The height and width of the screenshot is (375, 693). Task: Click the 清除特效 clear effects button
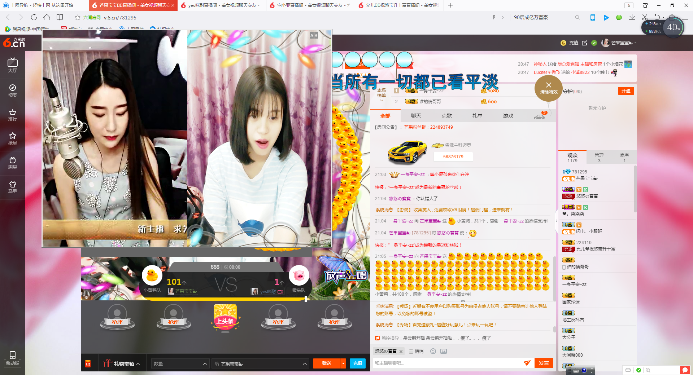click(549, 88)
